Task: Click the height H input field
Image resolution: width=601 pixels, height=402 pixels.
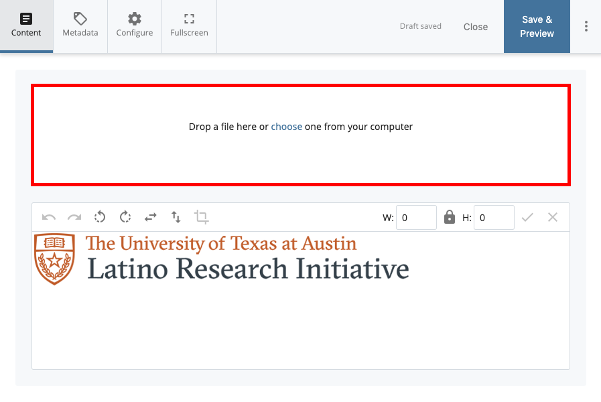Action: 494,218
